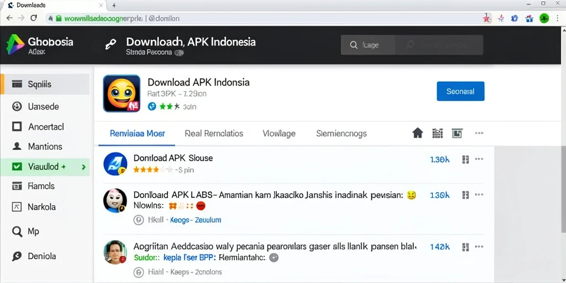Click the home icon in tab row
566x283 pixels.
point(417,133)
